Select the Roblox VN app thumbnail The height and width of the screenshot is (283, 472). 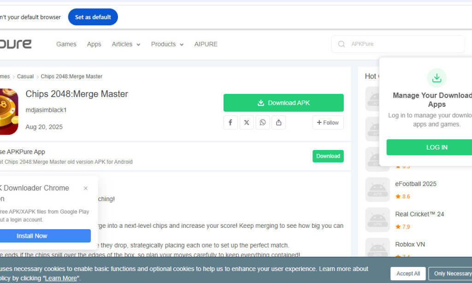tap(377, 247)
